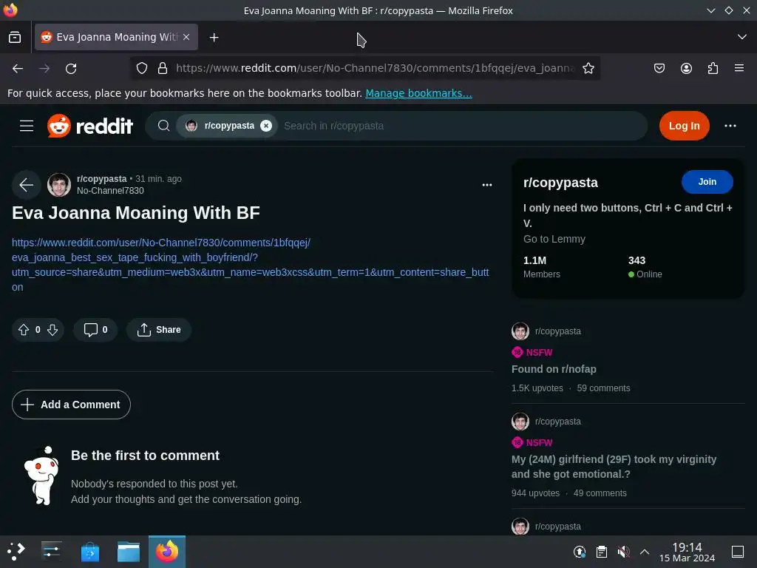Open the Extensions puzzle icon
The width and height of the screenshot is (757, 568).
click(x=713, y=69)
